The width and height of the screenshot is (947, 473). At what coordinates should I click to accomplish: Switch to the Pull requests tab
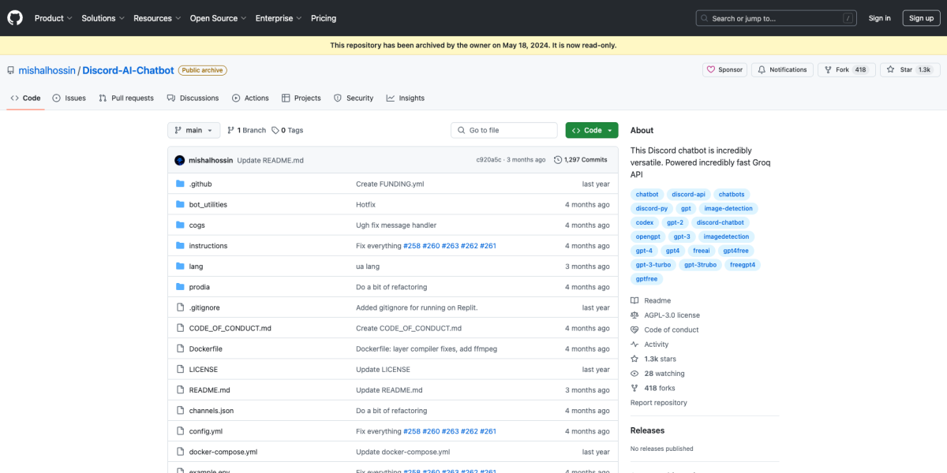tap(126, 98)
